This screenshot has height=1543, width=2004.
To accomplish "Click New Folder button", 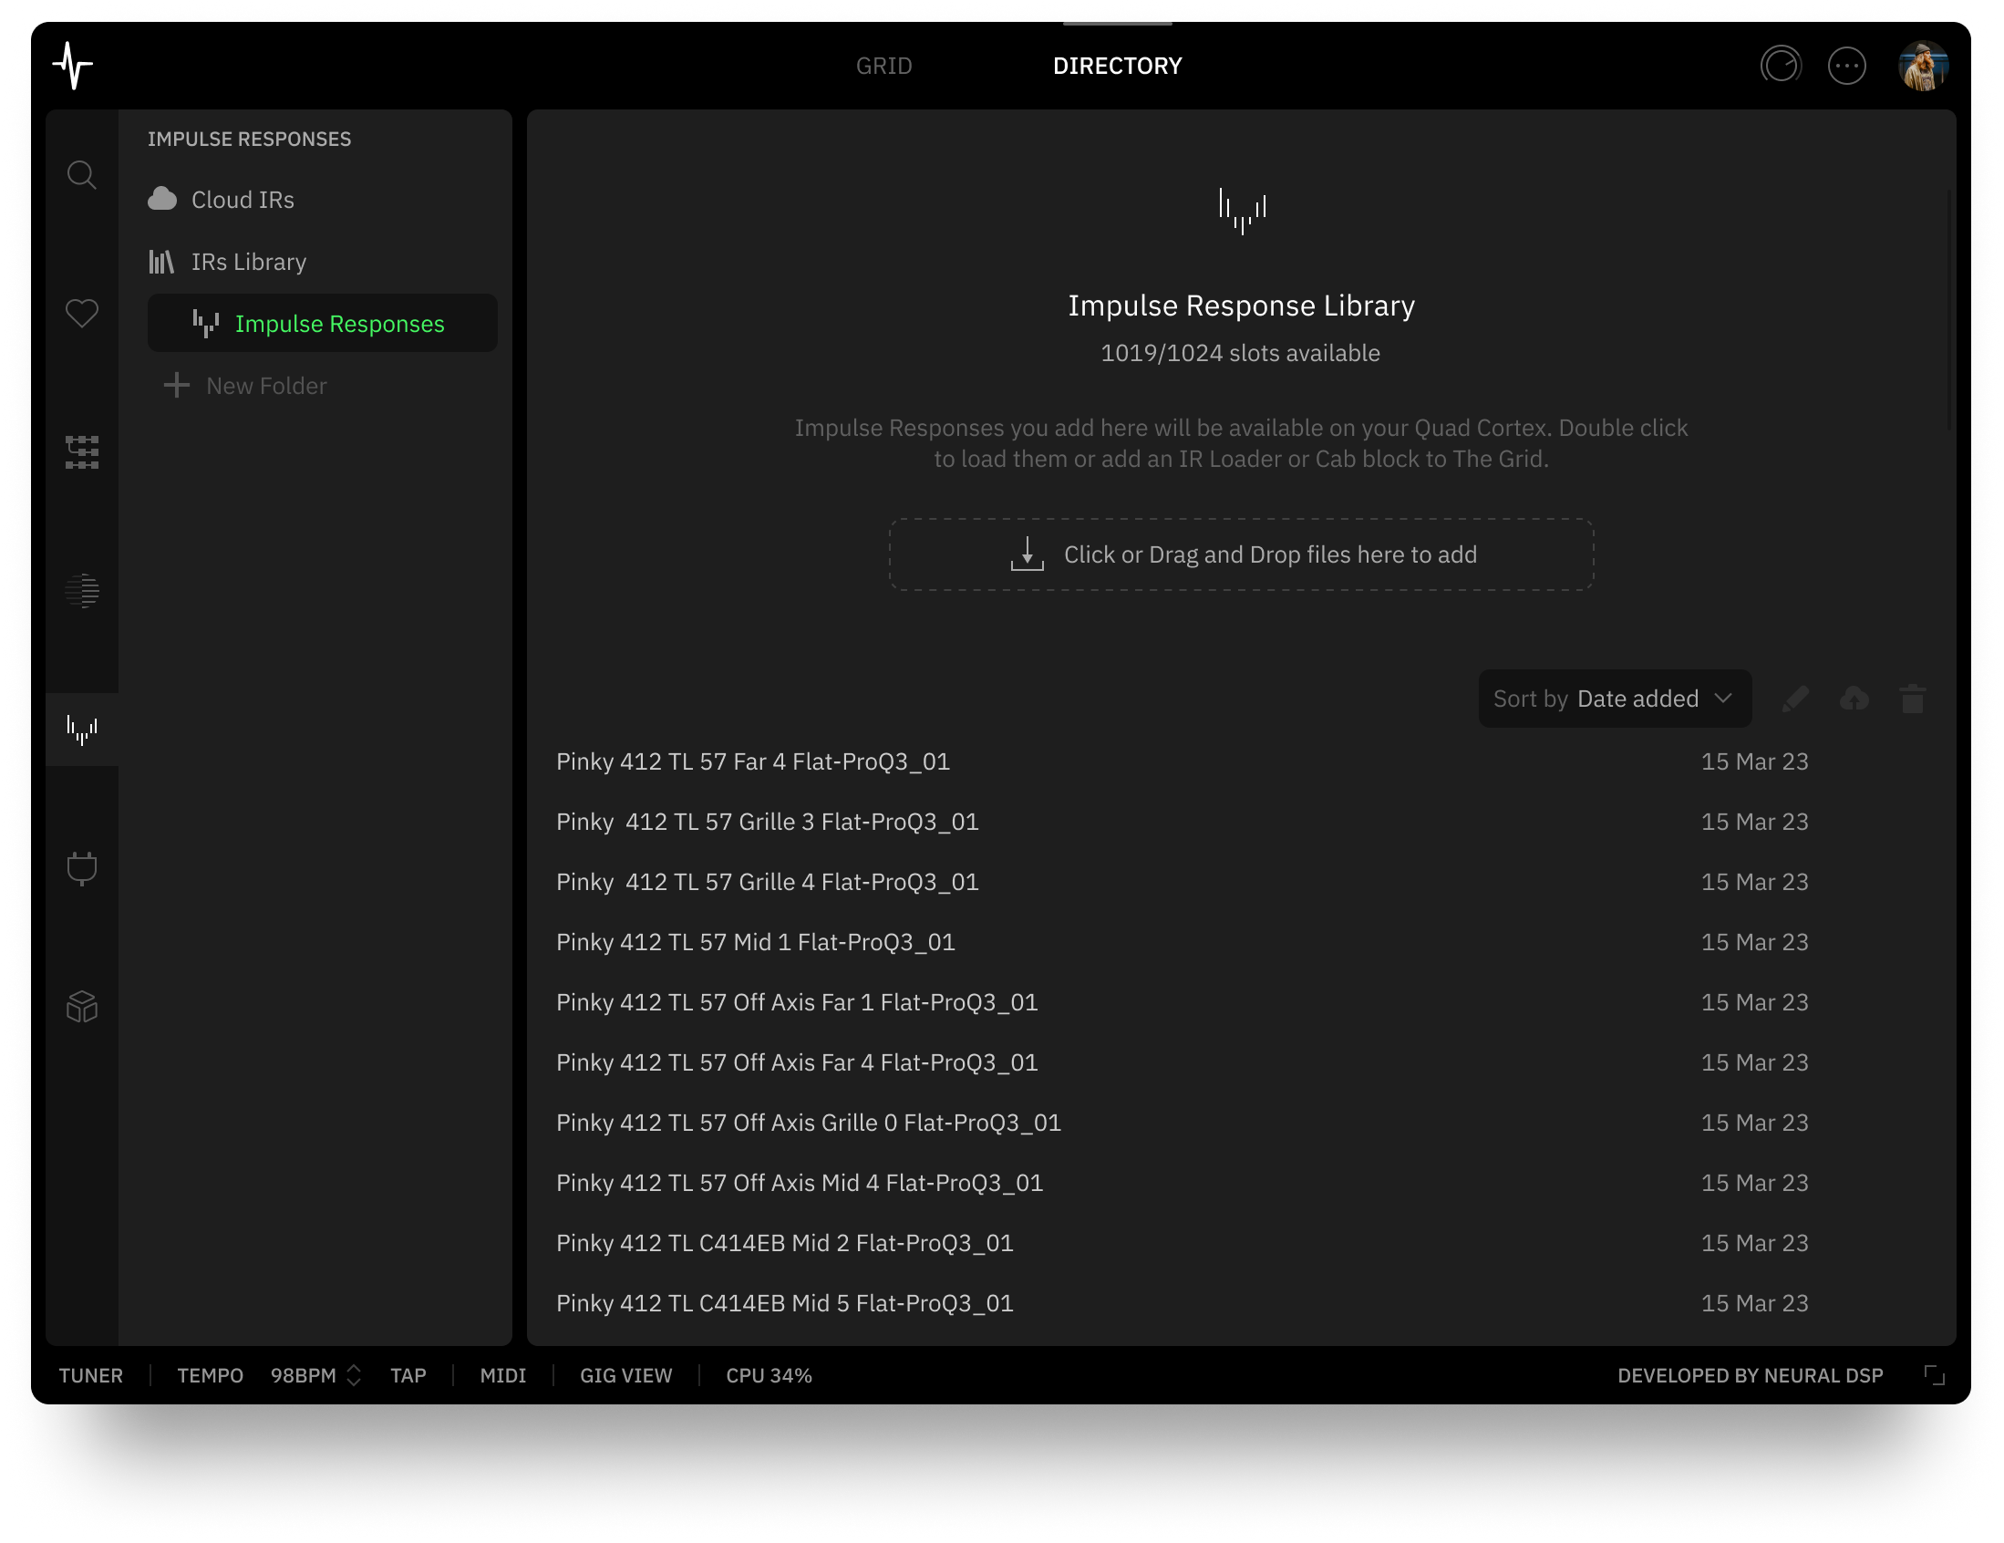I will (x=246, y=386).
